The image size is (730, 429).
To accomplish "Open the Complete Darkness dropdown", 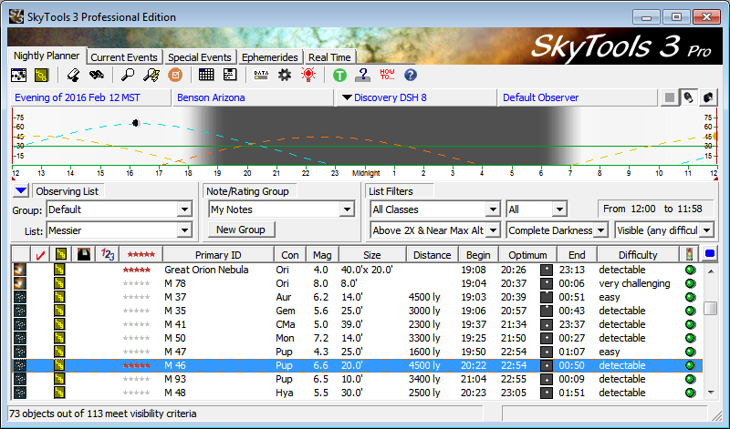I will pyautogui.click(x=600, y=231).
